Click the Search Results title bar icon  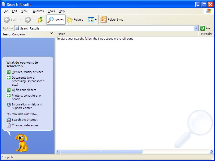coord(4,4)
